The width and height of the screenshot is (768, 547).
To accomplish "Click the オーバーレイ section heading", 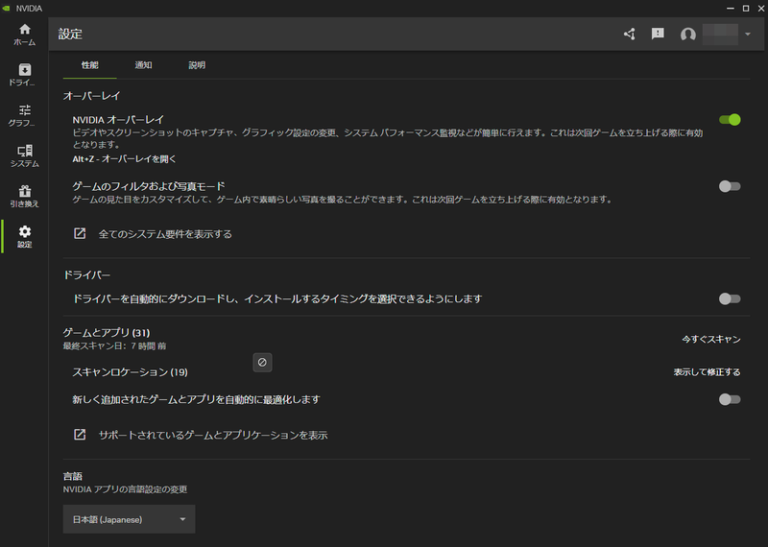I will 91,96.
